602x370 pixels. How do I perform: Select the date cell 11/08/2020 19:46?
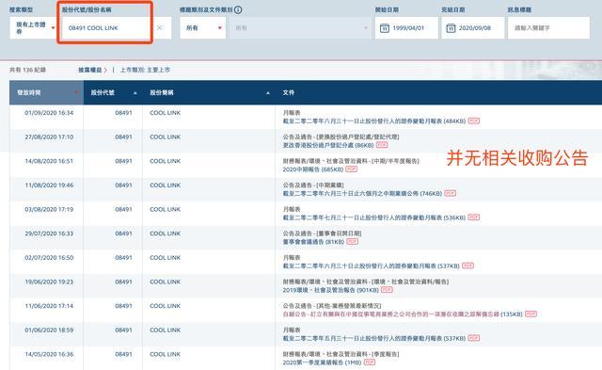[x=49, y=185]
